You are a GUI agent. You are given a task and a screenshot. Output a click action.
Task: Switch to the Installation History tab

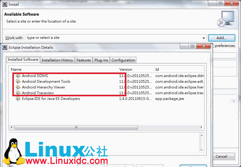click(57, 60)
